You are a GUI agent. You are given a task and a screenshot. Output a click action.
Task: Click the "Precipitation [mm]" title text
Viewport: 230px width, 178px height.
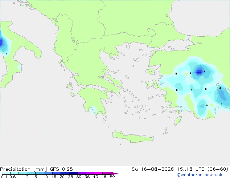tap(23, 169)
